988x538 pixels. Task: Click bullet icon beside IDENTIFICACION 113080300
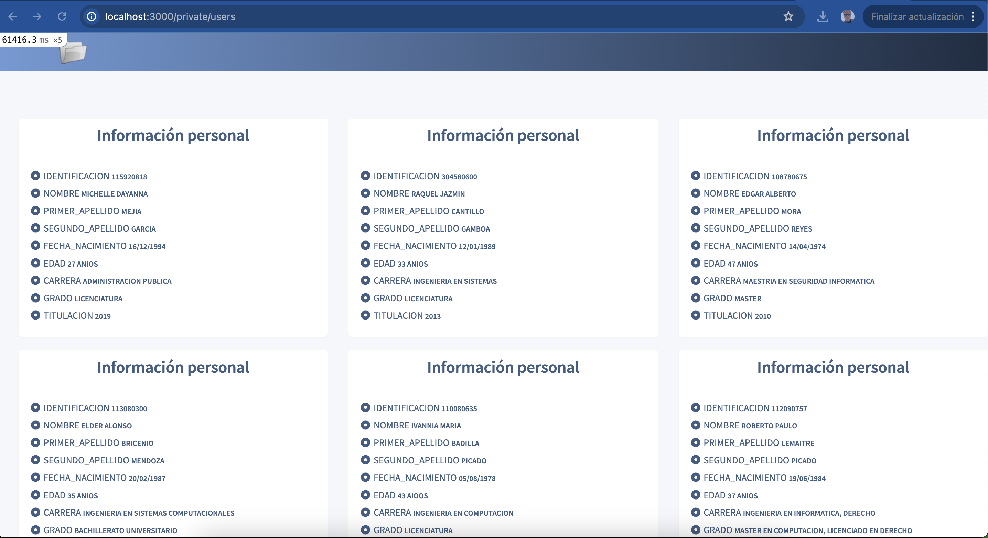(x=35, y=407)
